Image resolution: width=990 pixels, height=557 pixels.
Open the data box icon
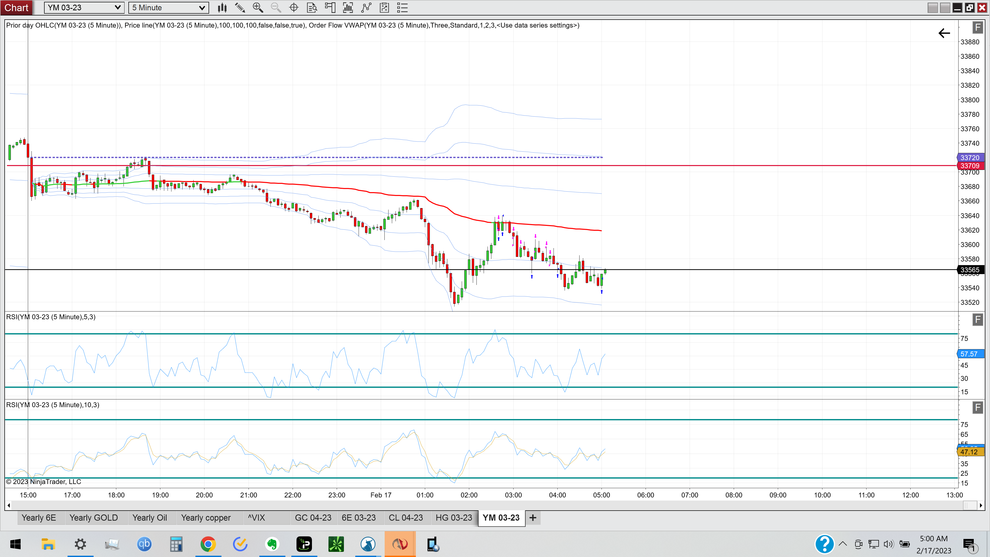(312, 8)
